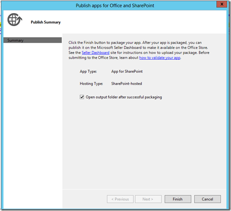Viewport: 231px width, 211px height.
Task: Click the Hosting Type label
Action: click(x=91, y=84)
